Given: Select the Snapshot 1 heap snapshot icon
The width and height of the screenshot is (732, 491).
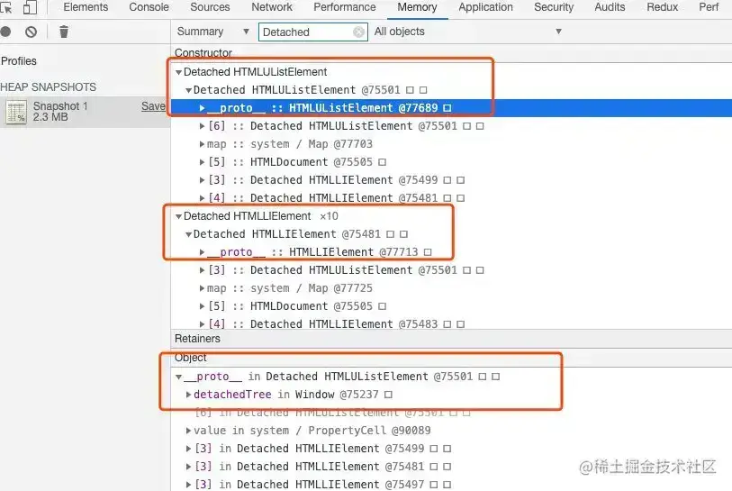Looking at the screenshot, I should pyautogui.click(x=16, y=112).
